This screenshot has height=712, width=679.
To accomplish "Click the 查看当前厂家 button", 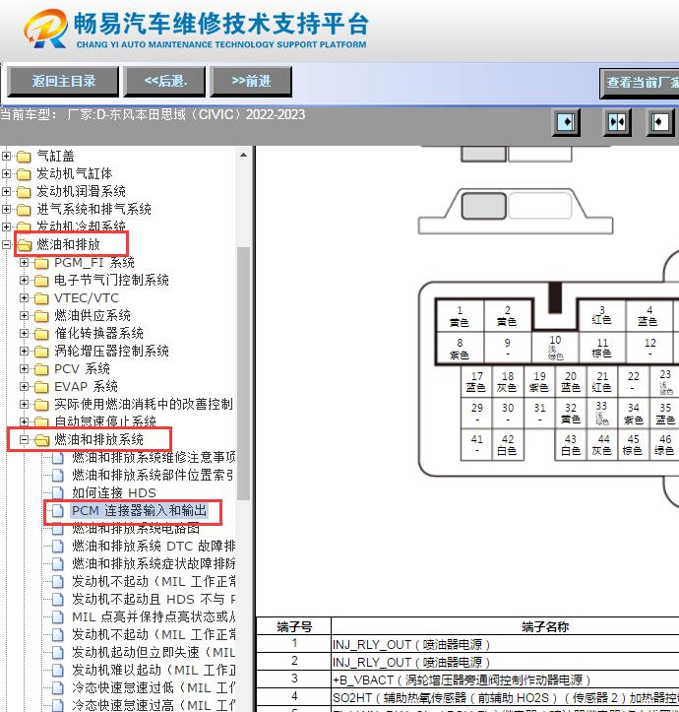I will pos(640,83).
